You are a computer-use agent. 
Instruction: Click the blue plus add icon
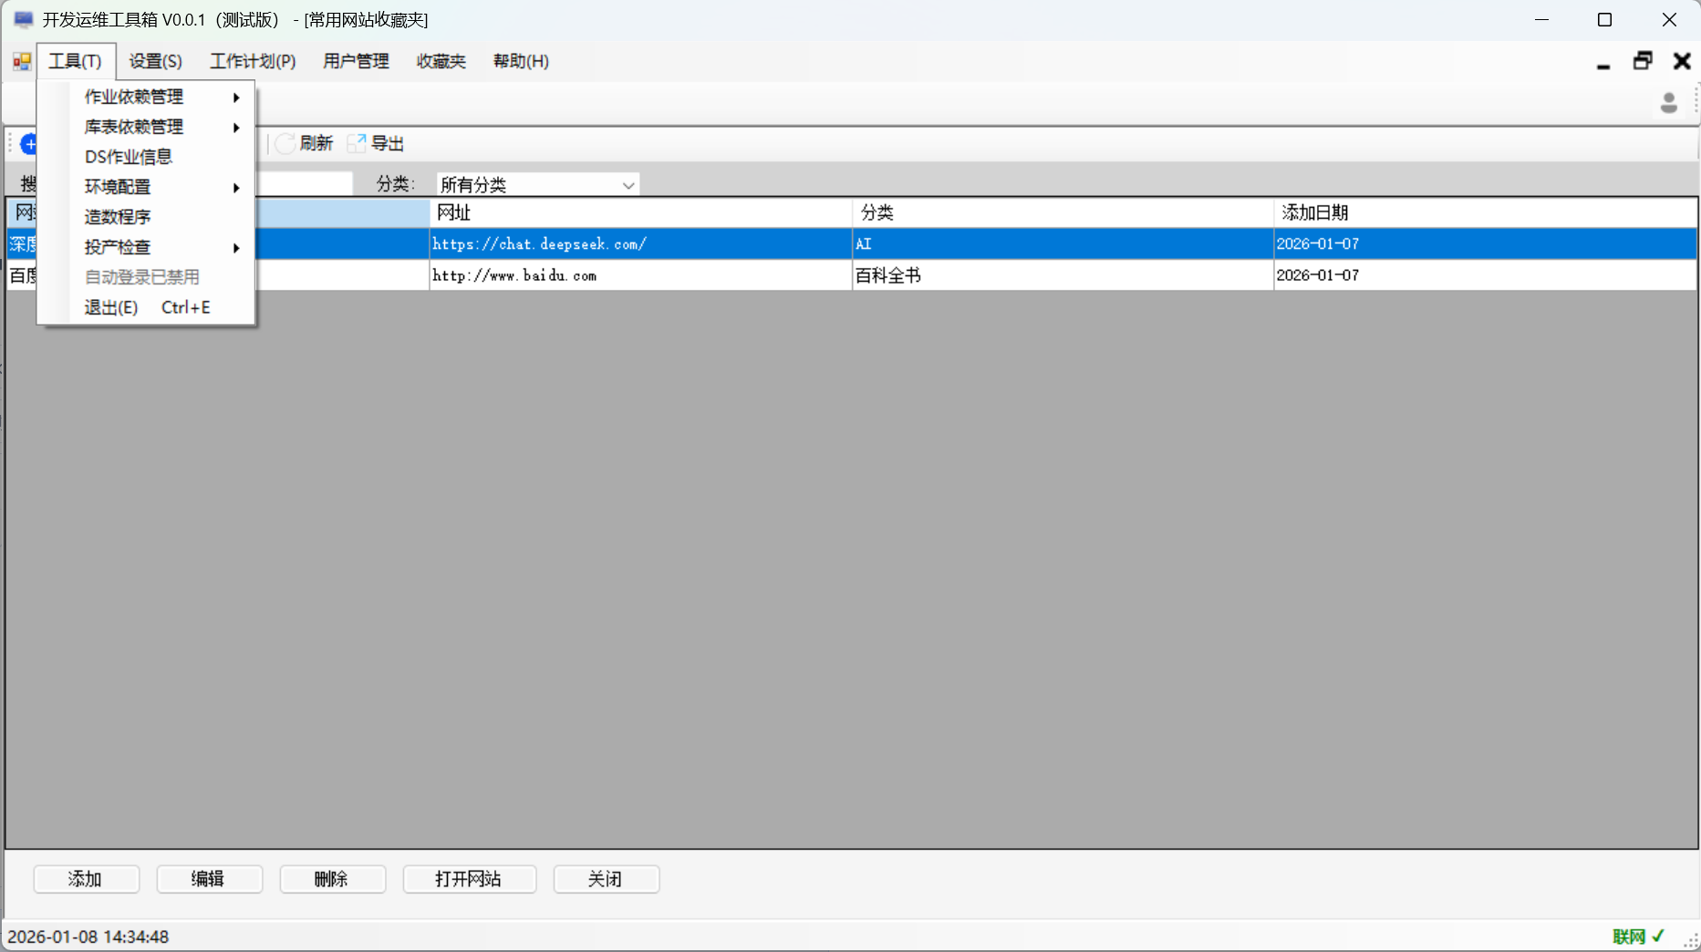(x=29, y=144)
